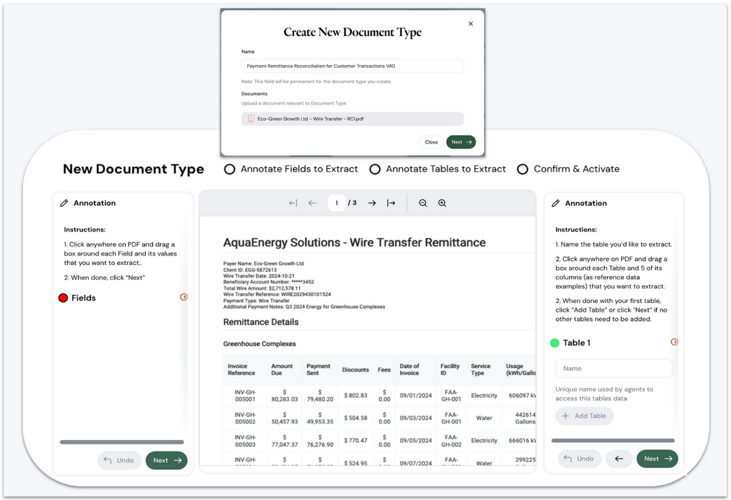731x500 pixels.
Task: Select the Annotate Tables to Extract step circle
Action: pyautogui.click(x=375, y=169)
